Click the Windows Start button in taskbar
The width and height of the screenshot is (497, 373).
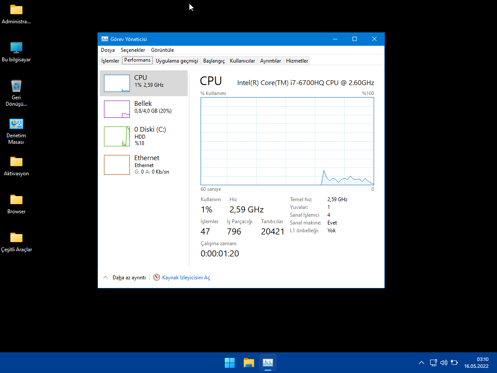[230, 363]
